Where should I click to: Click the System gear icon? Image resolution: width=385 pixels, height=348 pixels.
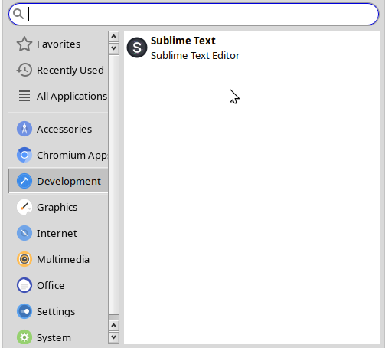click(24, 337)
